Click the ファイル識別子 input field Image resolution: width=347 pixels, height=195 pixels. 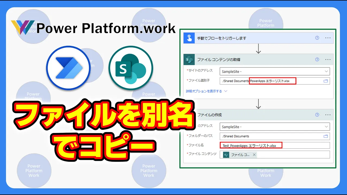(275, 81)
